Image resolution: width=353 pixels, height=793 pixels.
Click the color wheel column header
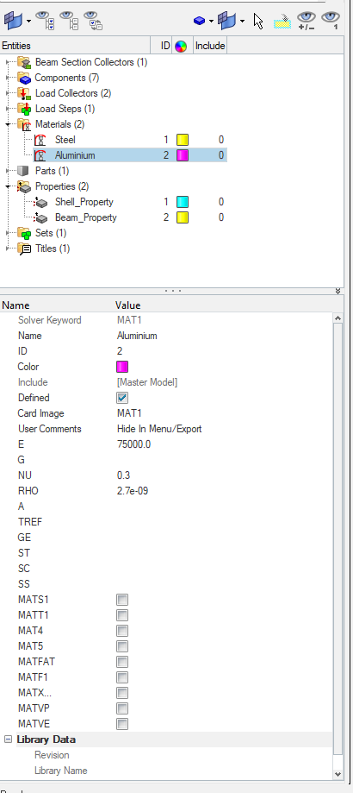[x=181, y=46]
